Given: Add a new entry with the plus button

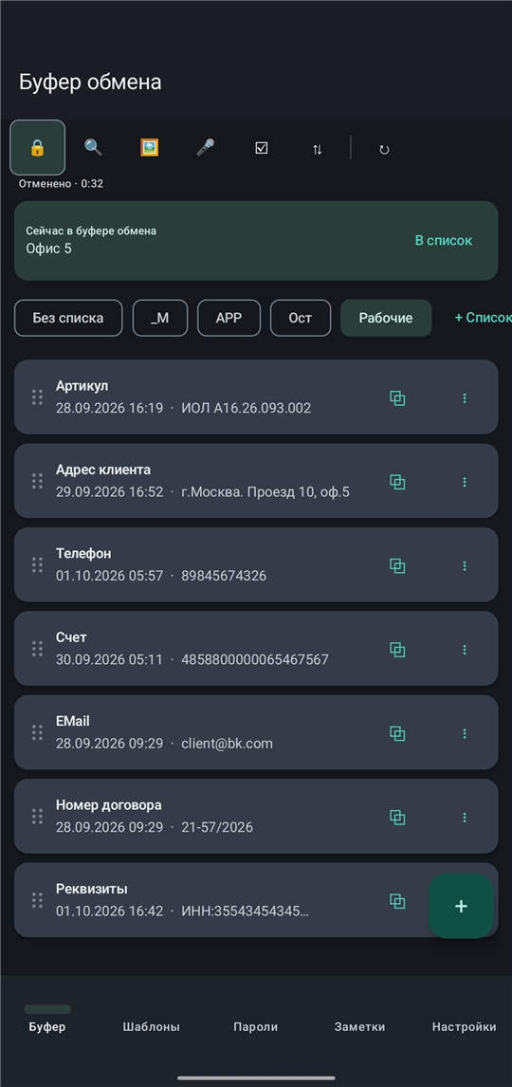Looking at the screenshot, I should [461, 906].
